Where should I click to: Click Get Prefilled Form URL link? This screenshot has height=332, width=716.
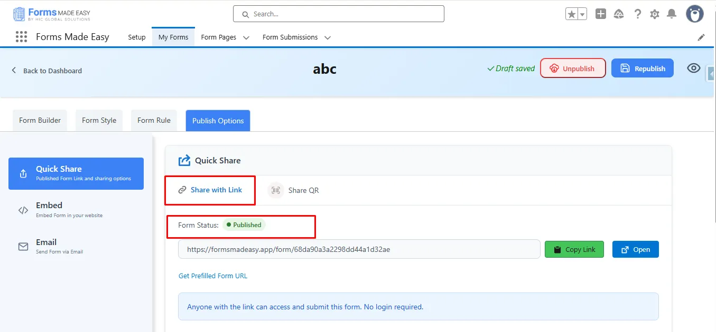(x=213, y=276)
